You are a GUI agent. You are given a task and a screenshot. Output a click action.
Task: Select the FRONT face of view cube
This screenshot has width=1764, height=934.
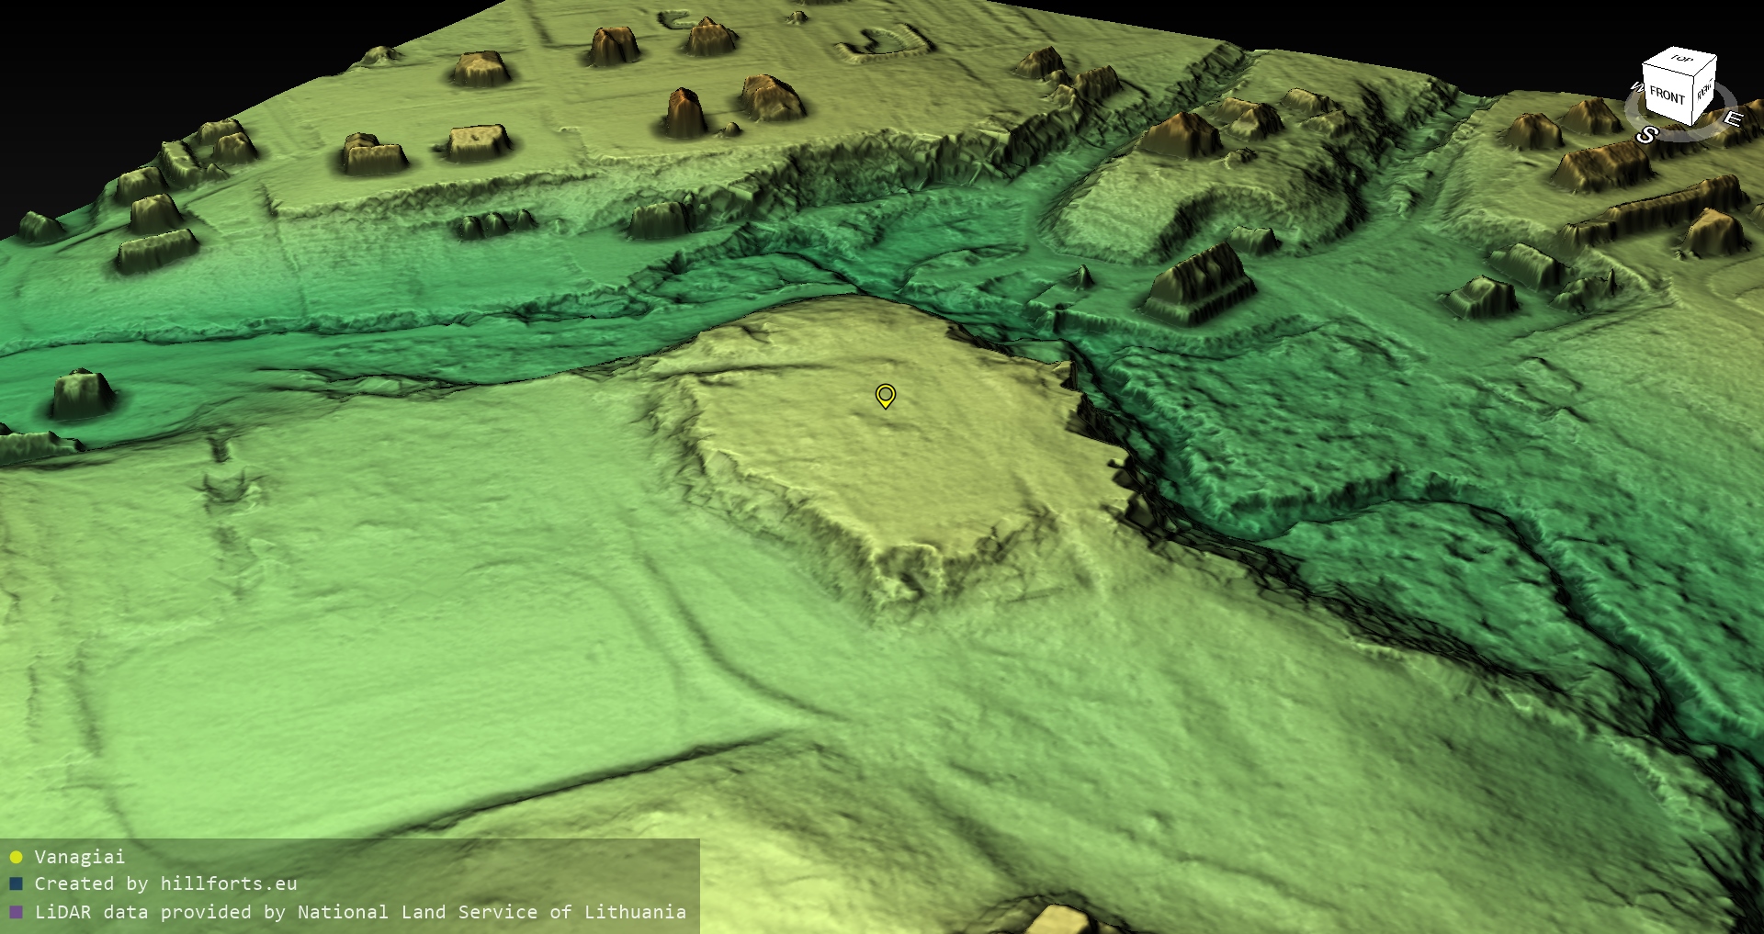click(1666, 96)
